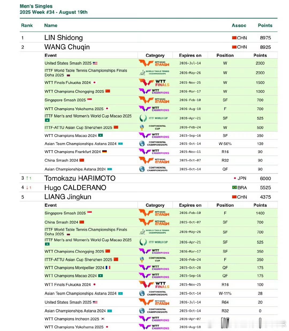The height and width of the screenshot is (331, 289).
Task: Click Event header in WANG Chuqin table
Action: click(x=51, y=55)
